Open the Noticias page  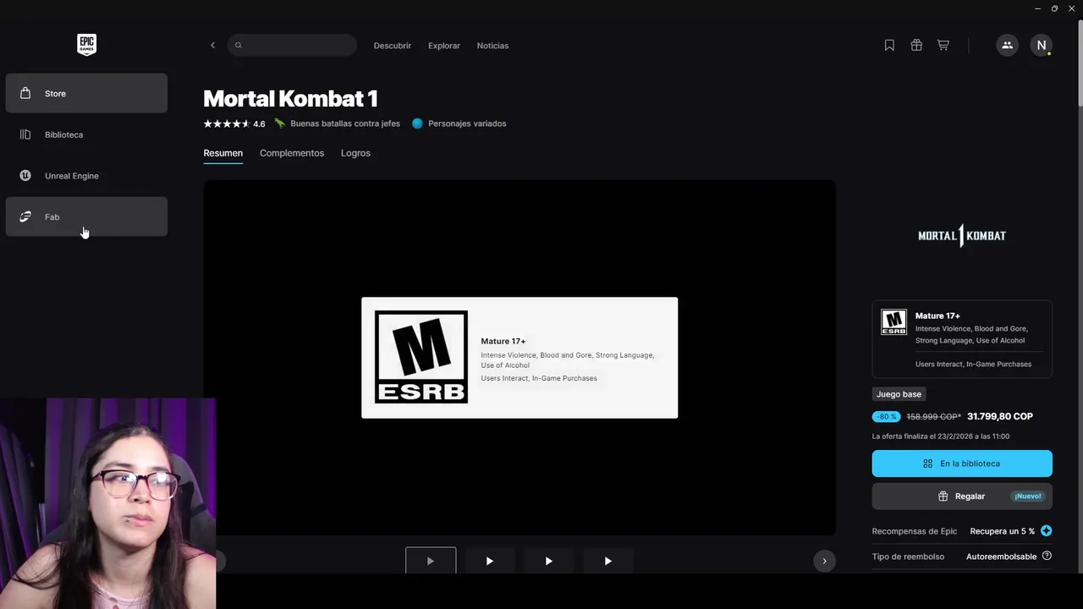pyautogui.click(x=492, y=46)
